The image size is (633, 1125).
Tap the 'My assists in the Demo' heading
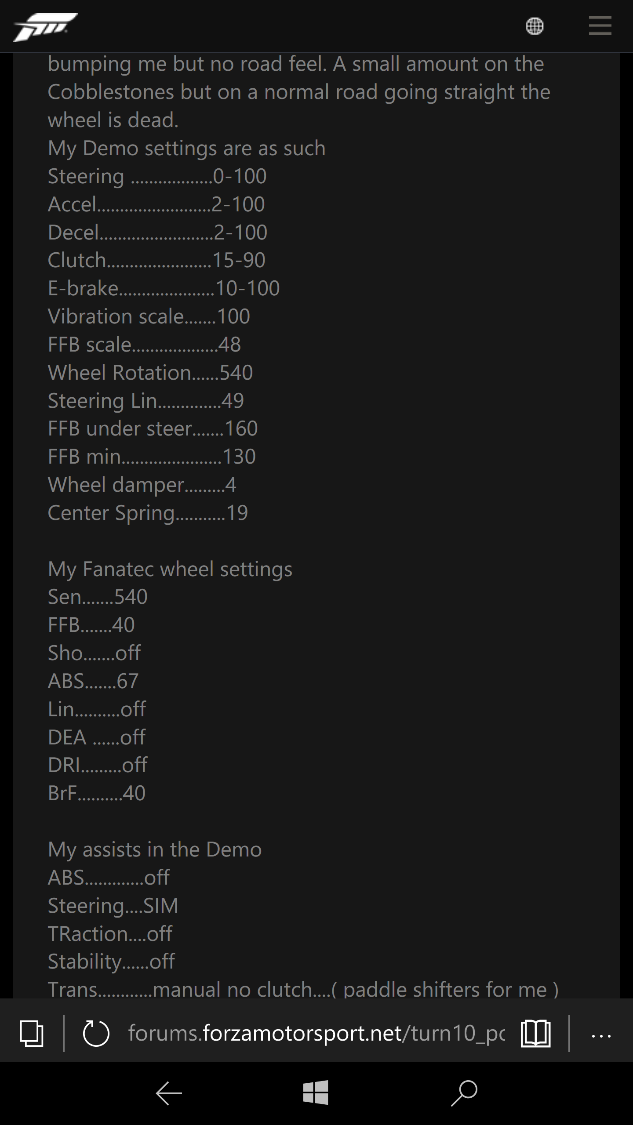pyautogui.click(x=155, y=849)
